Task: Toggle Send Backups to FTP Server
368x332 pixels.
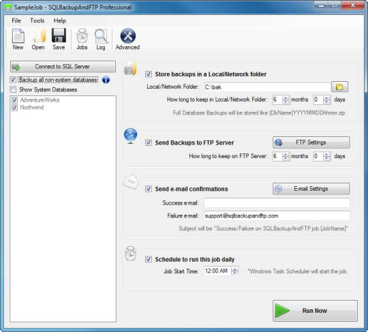Action: tap(149, 142)
